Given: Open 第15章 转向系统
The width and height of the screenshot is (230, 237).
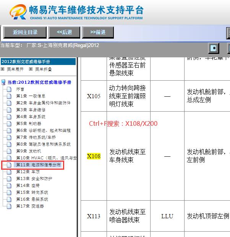Looking at the screenshot, I should point(32,192).
